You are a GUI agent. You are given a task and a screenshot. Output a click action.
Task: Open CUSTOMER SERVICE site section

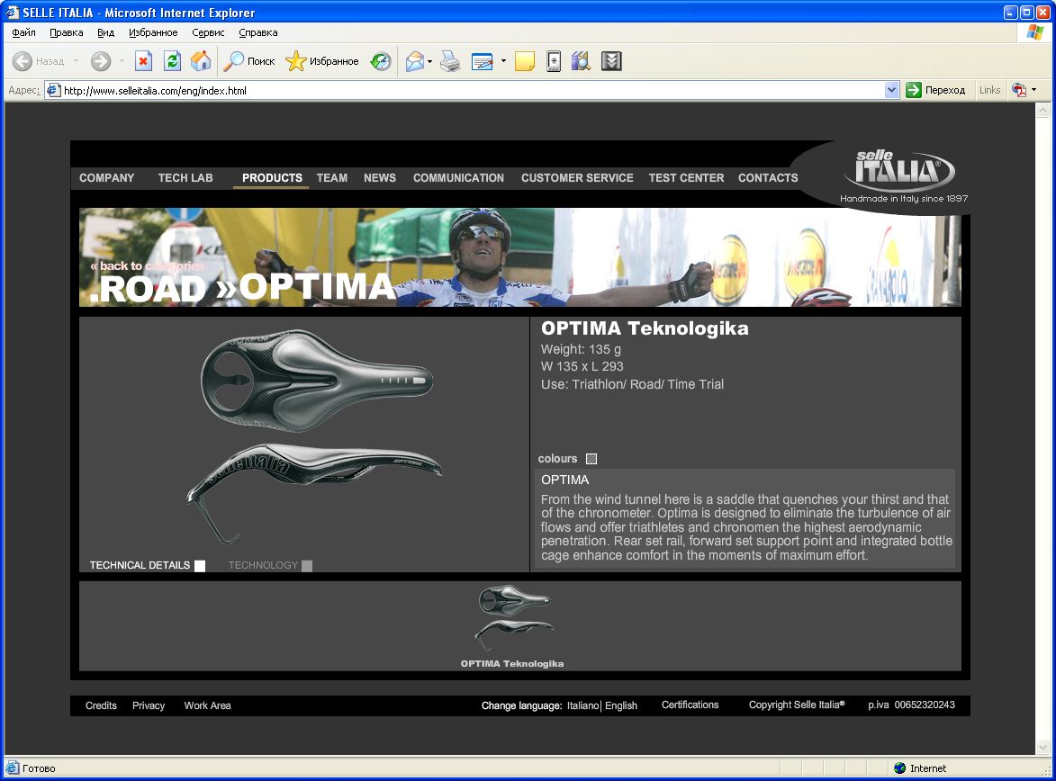pyautogui.click(x=577, y=178)
